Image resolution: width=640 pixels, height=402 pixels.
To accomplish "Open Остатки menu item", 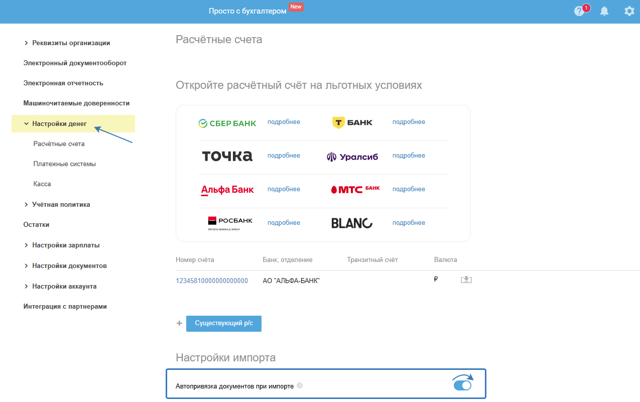I will pyautogui.click(x=36, y=225).
